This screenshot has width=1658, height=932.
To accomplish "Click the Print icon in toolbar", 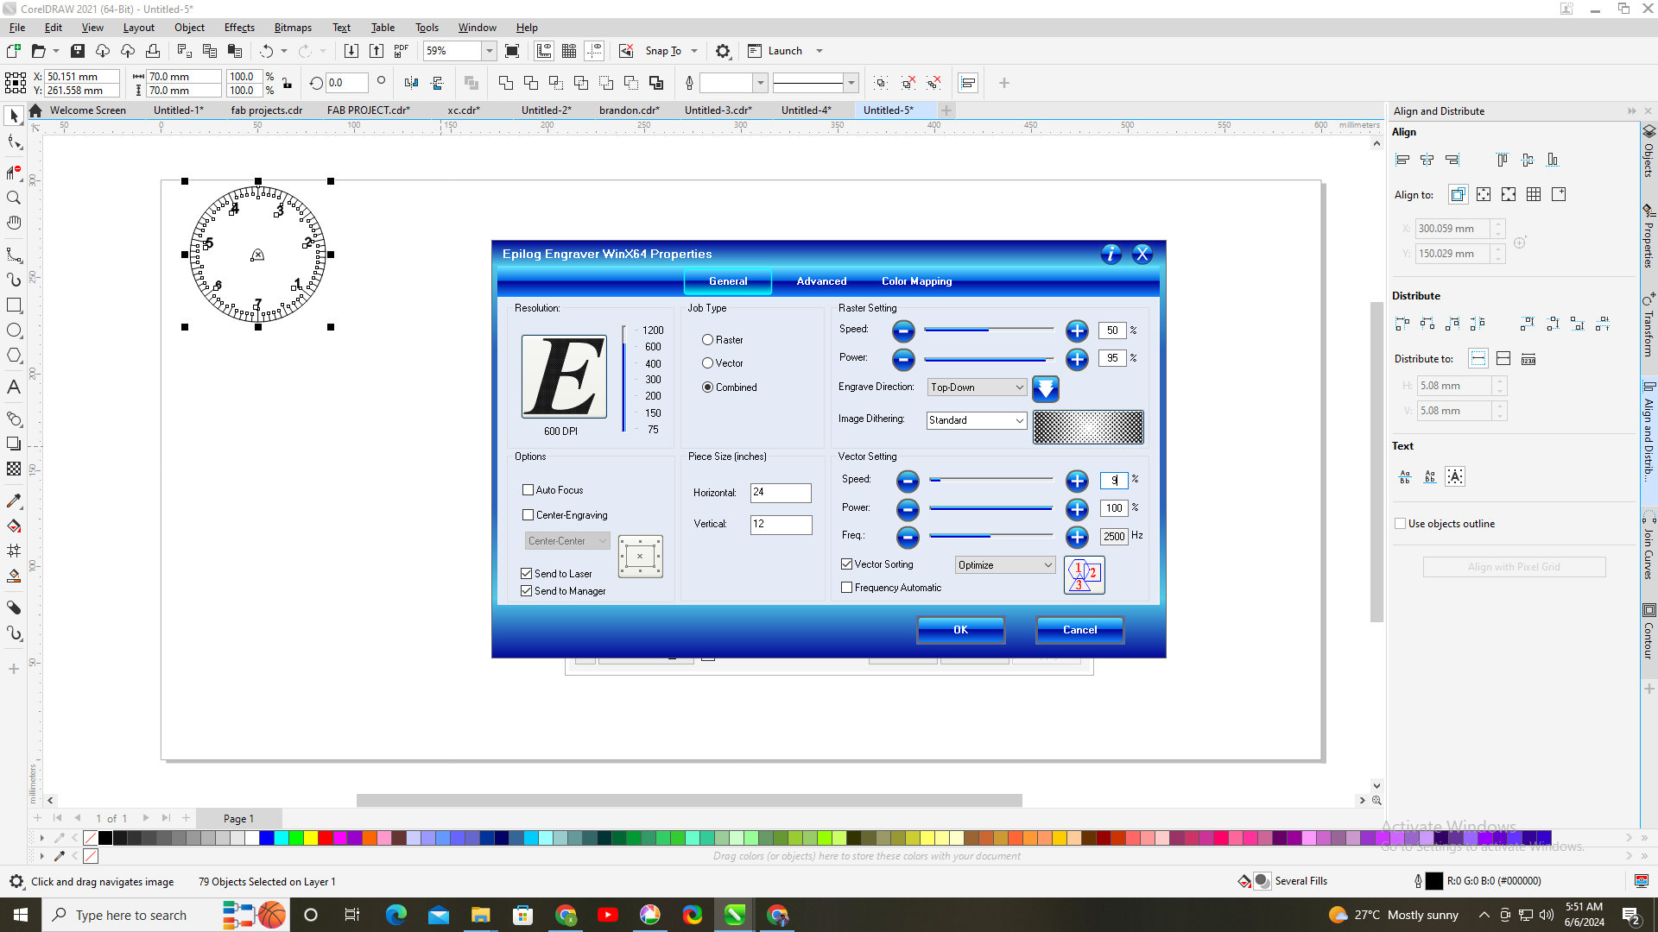I will point(153,51).
